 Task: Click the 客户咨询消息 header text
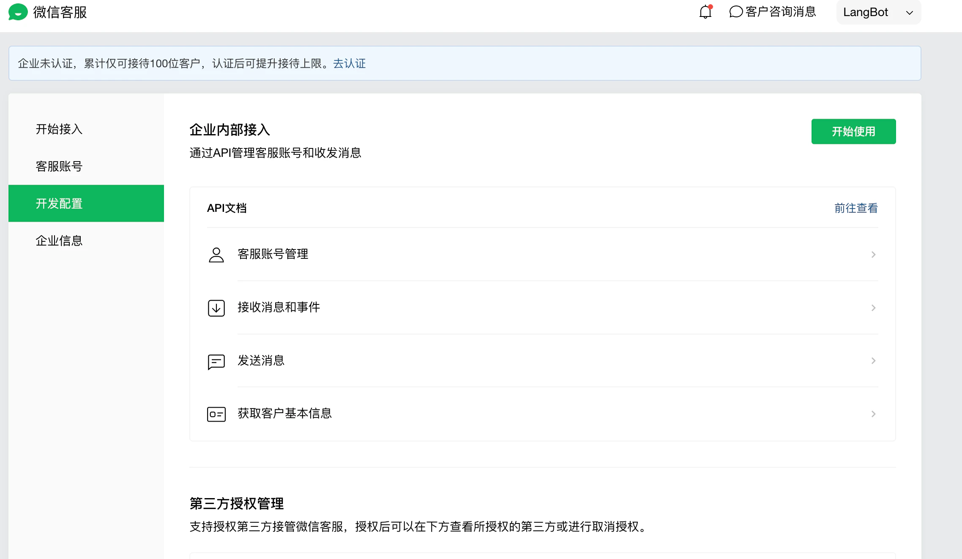[781, 12]
